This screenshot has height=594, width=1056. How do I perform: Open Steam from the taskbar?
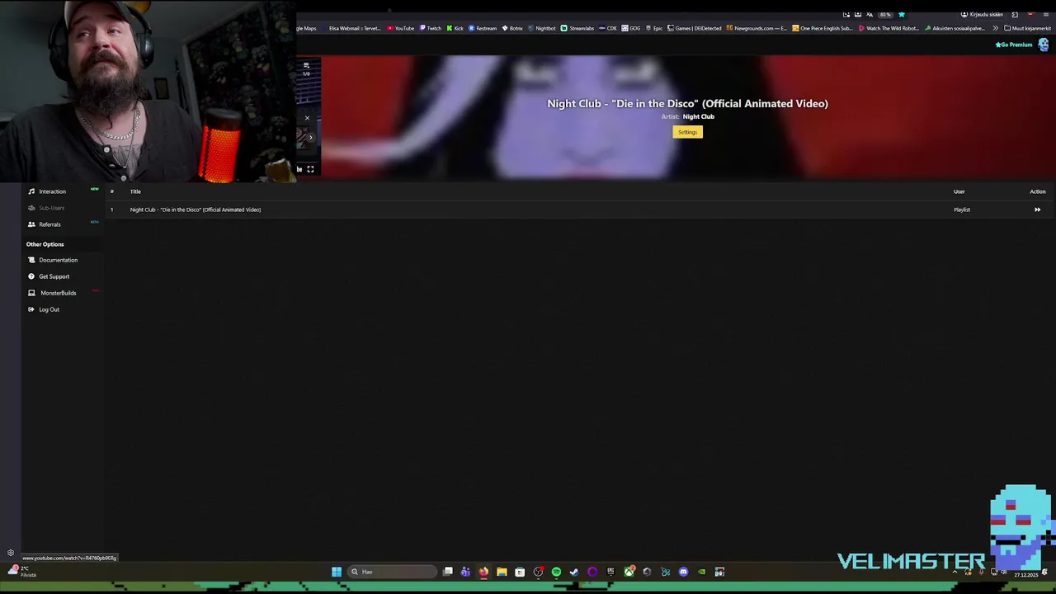pos(574,572)
